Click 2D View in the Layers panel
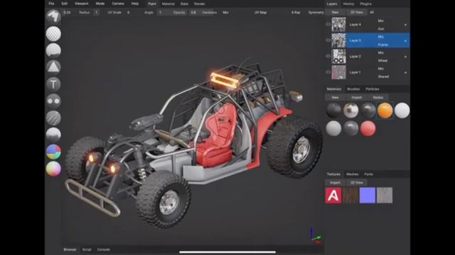The height and width of the screenshot is (255, 455). point(356,13)
